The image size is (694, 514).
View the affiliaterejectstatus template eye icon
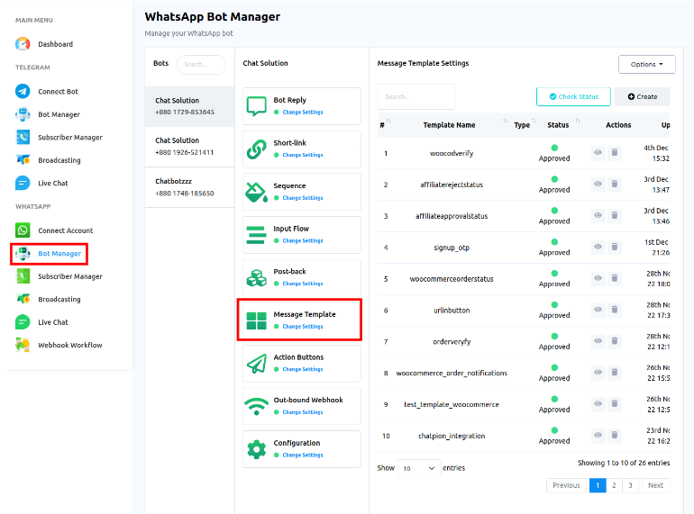[598, 184]
